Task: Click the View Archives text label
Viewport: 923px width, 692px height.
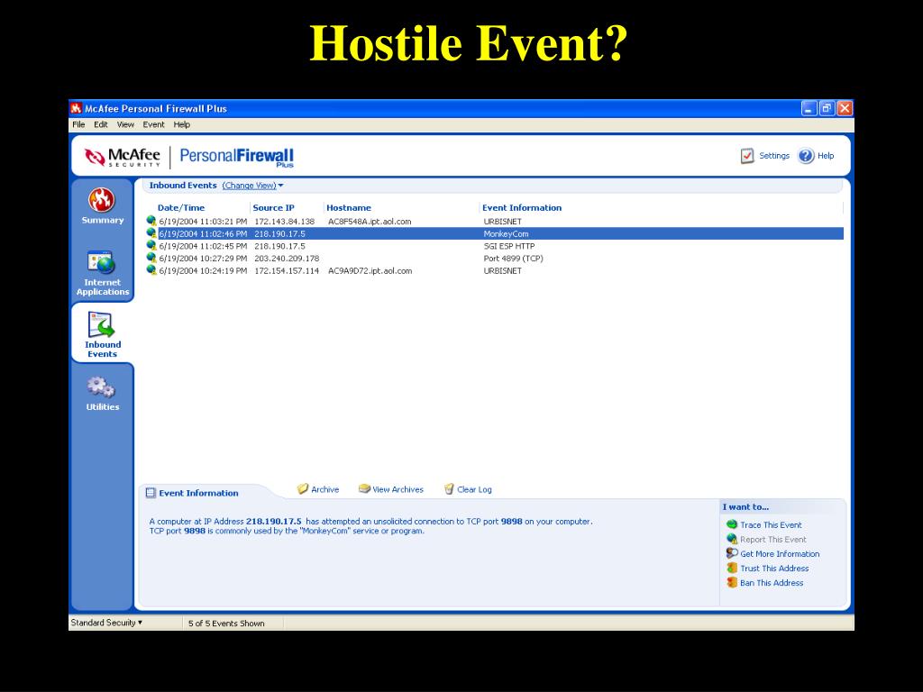Action: (398, 489)
